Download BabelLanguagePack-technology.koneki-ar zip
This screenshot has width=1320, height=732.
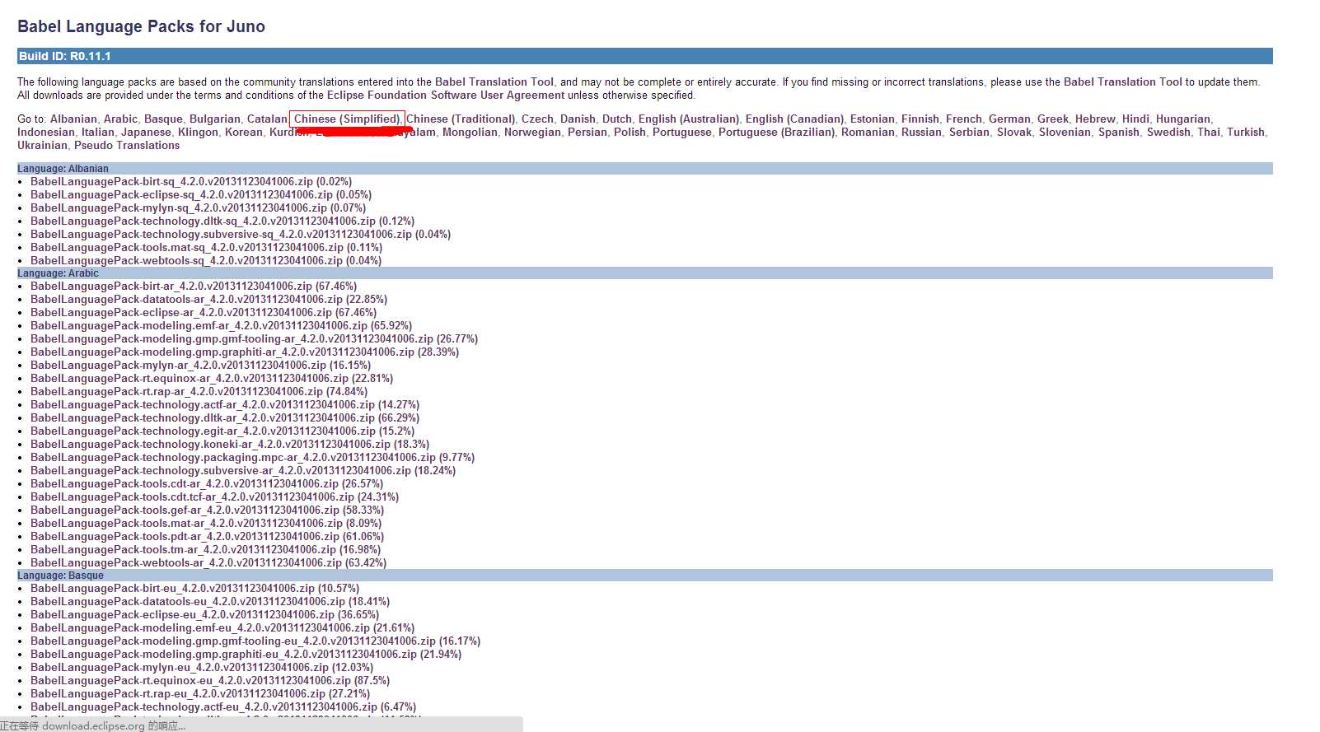210,444
